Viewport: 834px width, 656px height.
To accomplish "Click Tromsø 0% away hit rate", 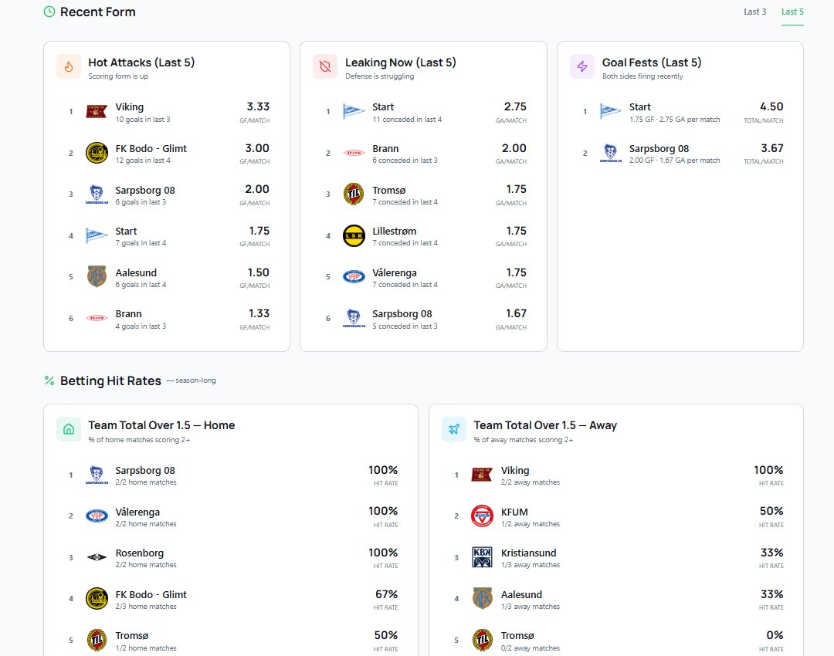I will point(775,635).
